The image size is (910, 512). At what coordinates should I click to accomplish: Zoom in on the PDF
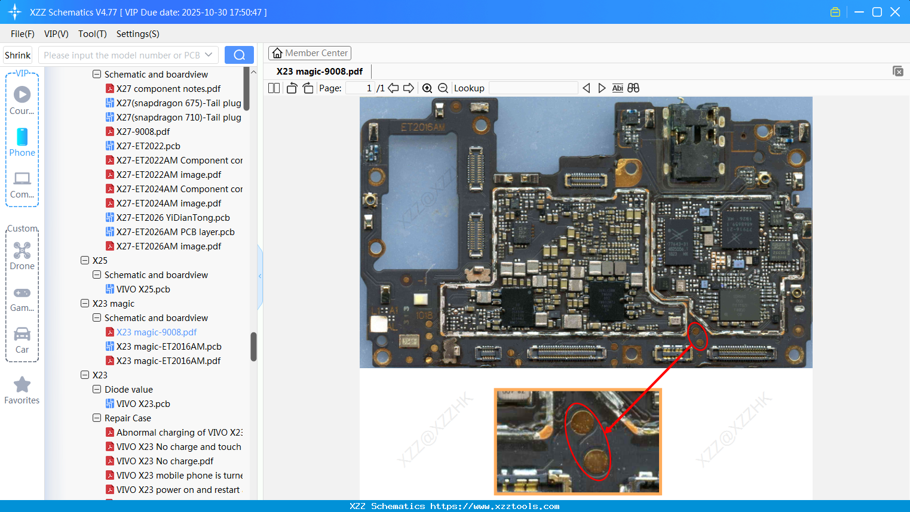pos(427,88)
